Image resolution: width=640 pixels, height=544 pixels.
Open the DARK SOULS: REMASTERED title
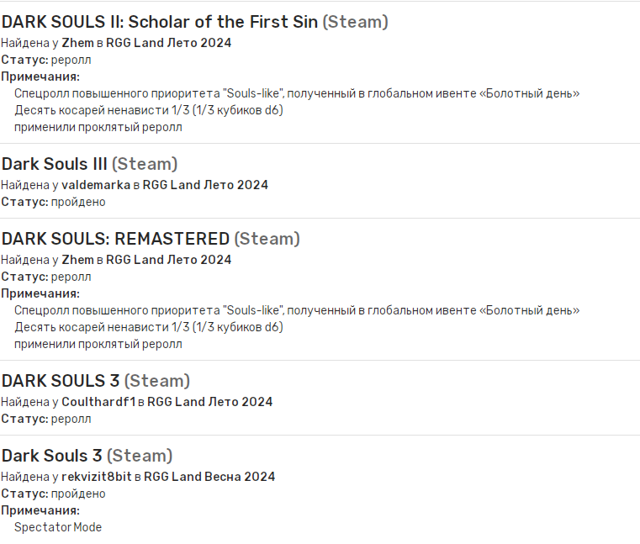pyautogui.click(x=115, y=239)
